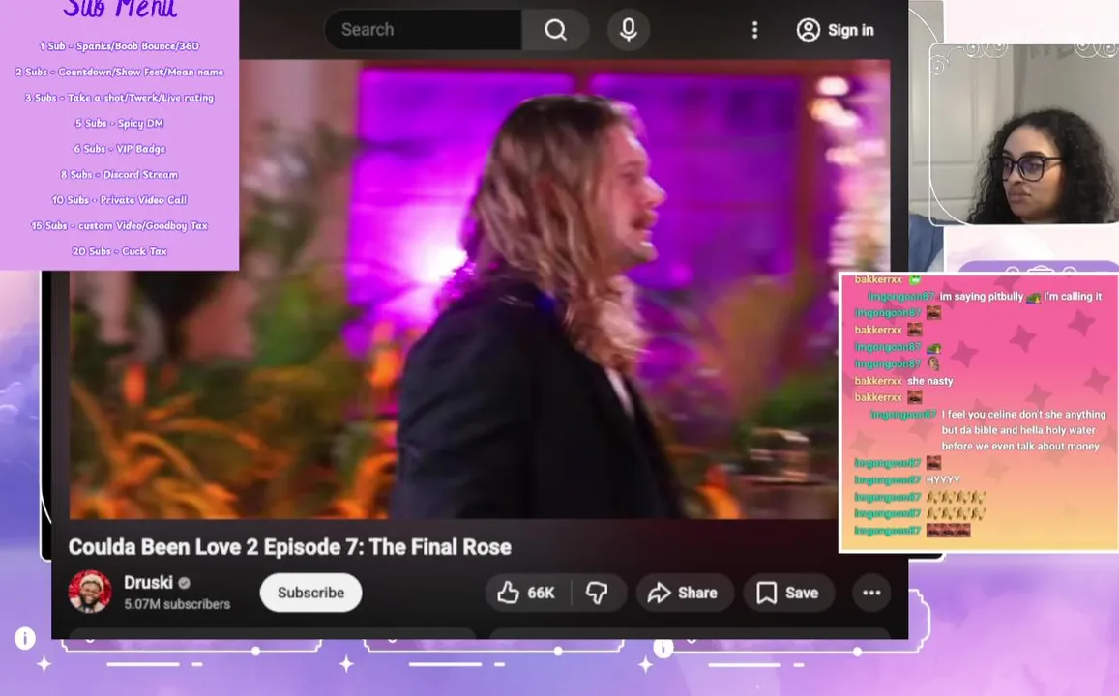Click chat message 'she nasty' by bakkerrxx
The height and width of the screenshot is (696, 1119).
tap(929, 381)
